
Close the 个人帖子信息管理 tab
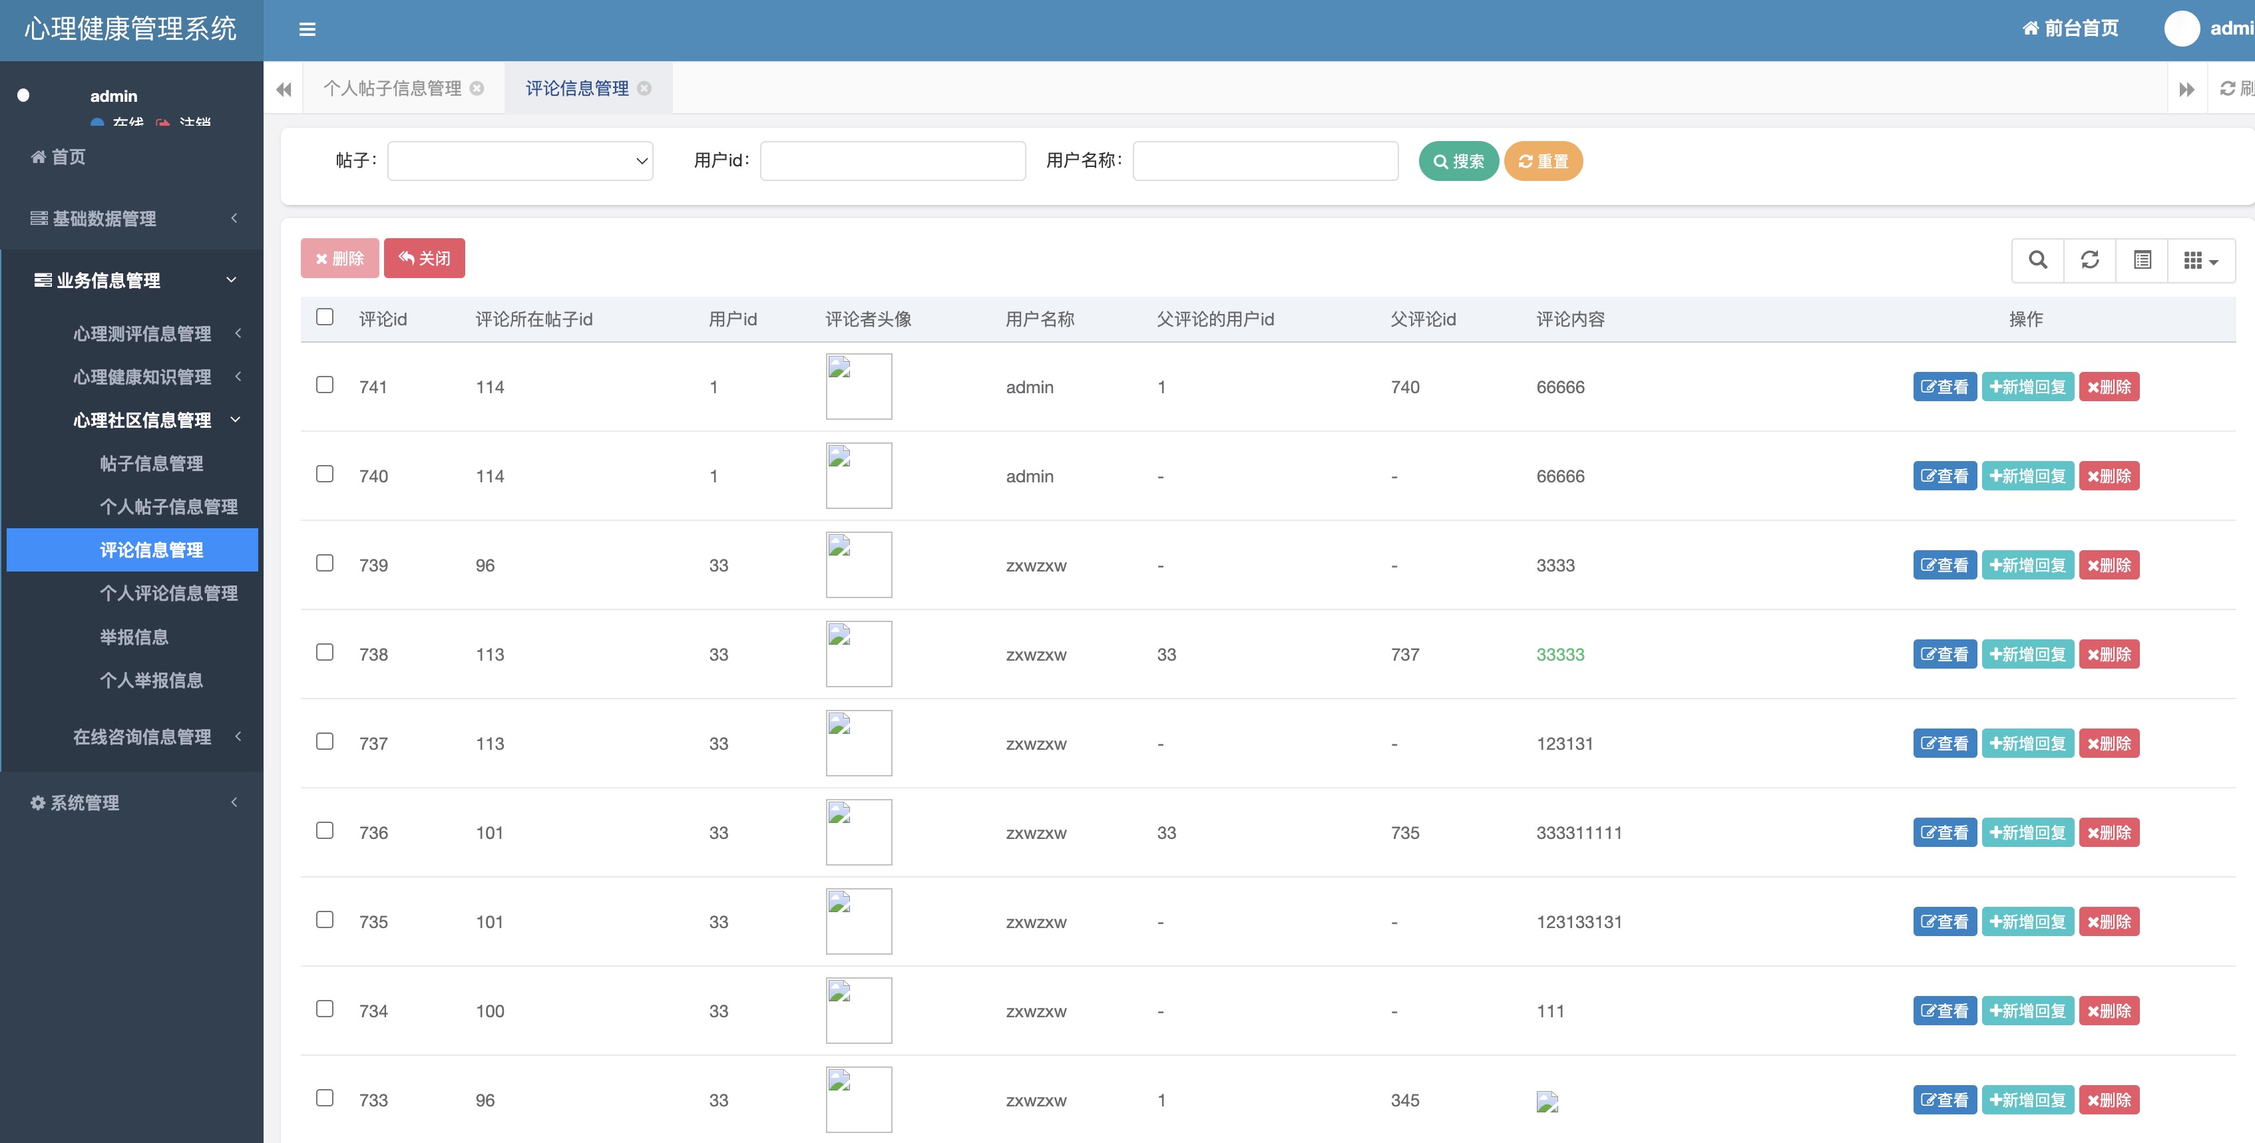click(x=477, y=88)
